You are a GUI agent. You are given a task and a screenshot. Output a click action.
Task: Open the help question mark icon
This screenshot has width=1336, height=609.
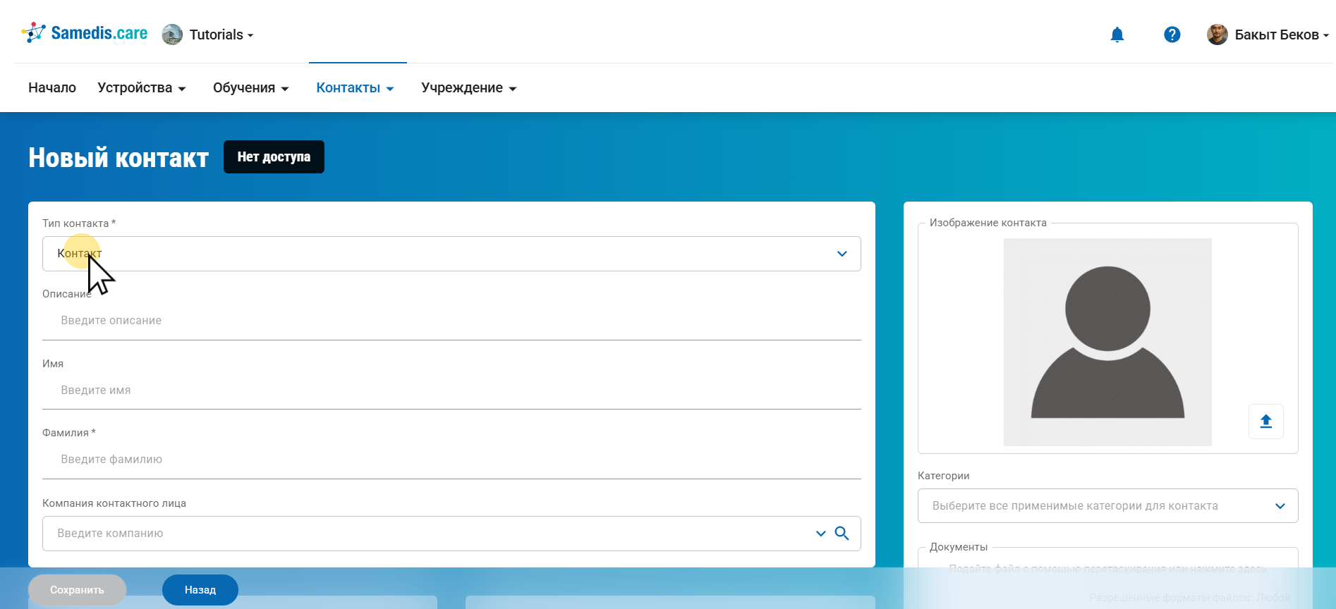tap(1172, 35)
